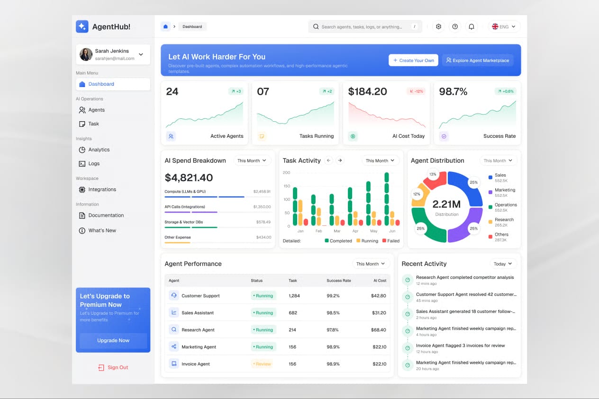The image size is (599, 399).
Task: Click the $68.40 AI cost cell
Action: point(379,330)
